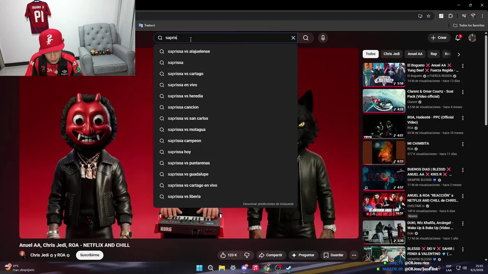Click Traducir bookmark
This screenshot has width=488, height=274.
coord(147,25)
